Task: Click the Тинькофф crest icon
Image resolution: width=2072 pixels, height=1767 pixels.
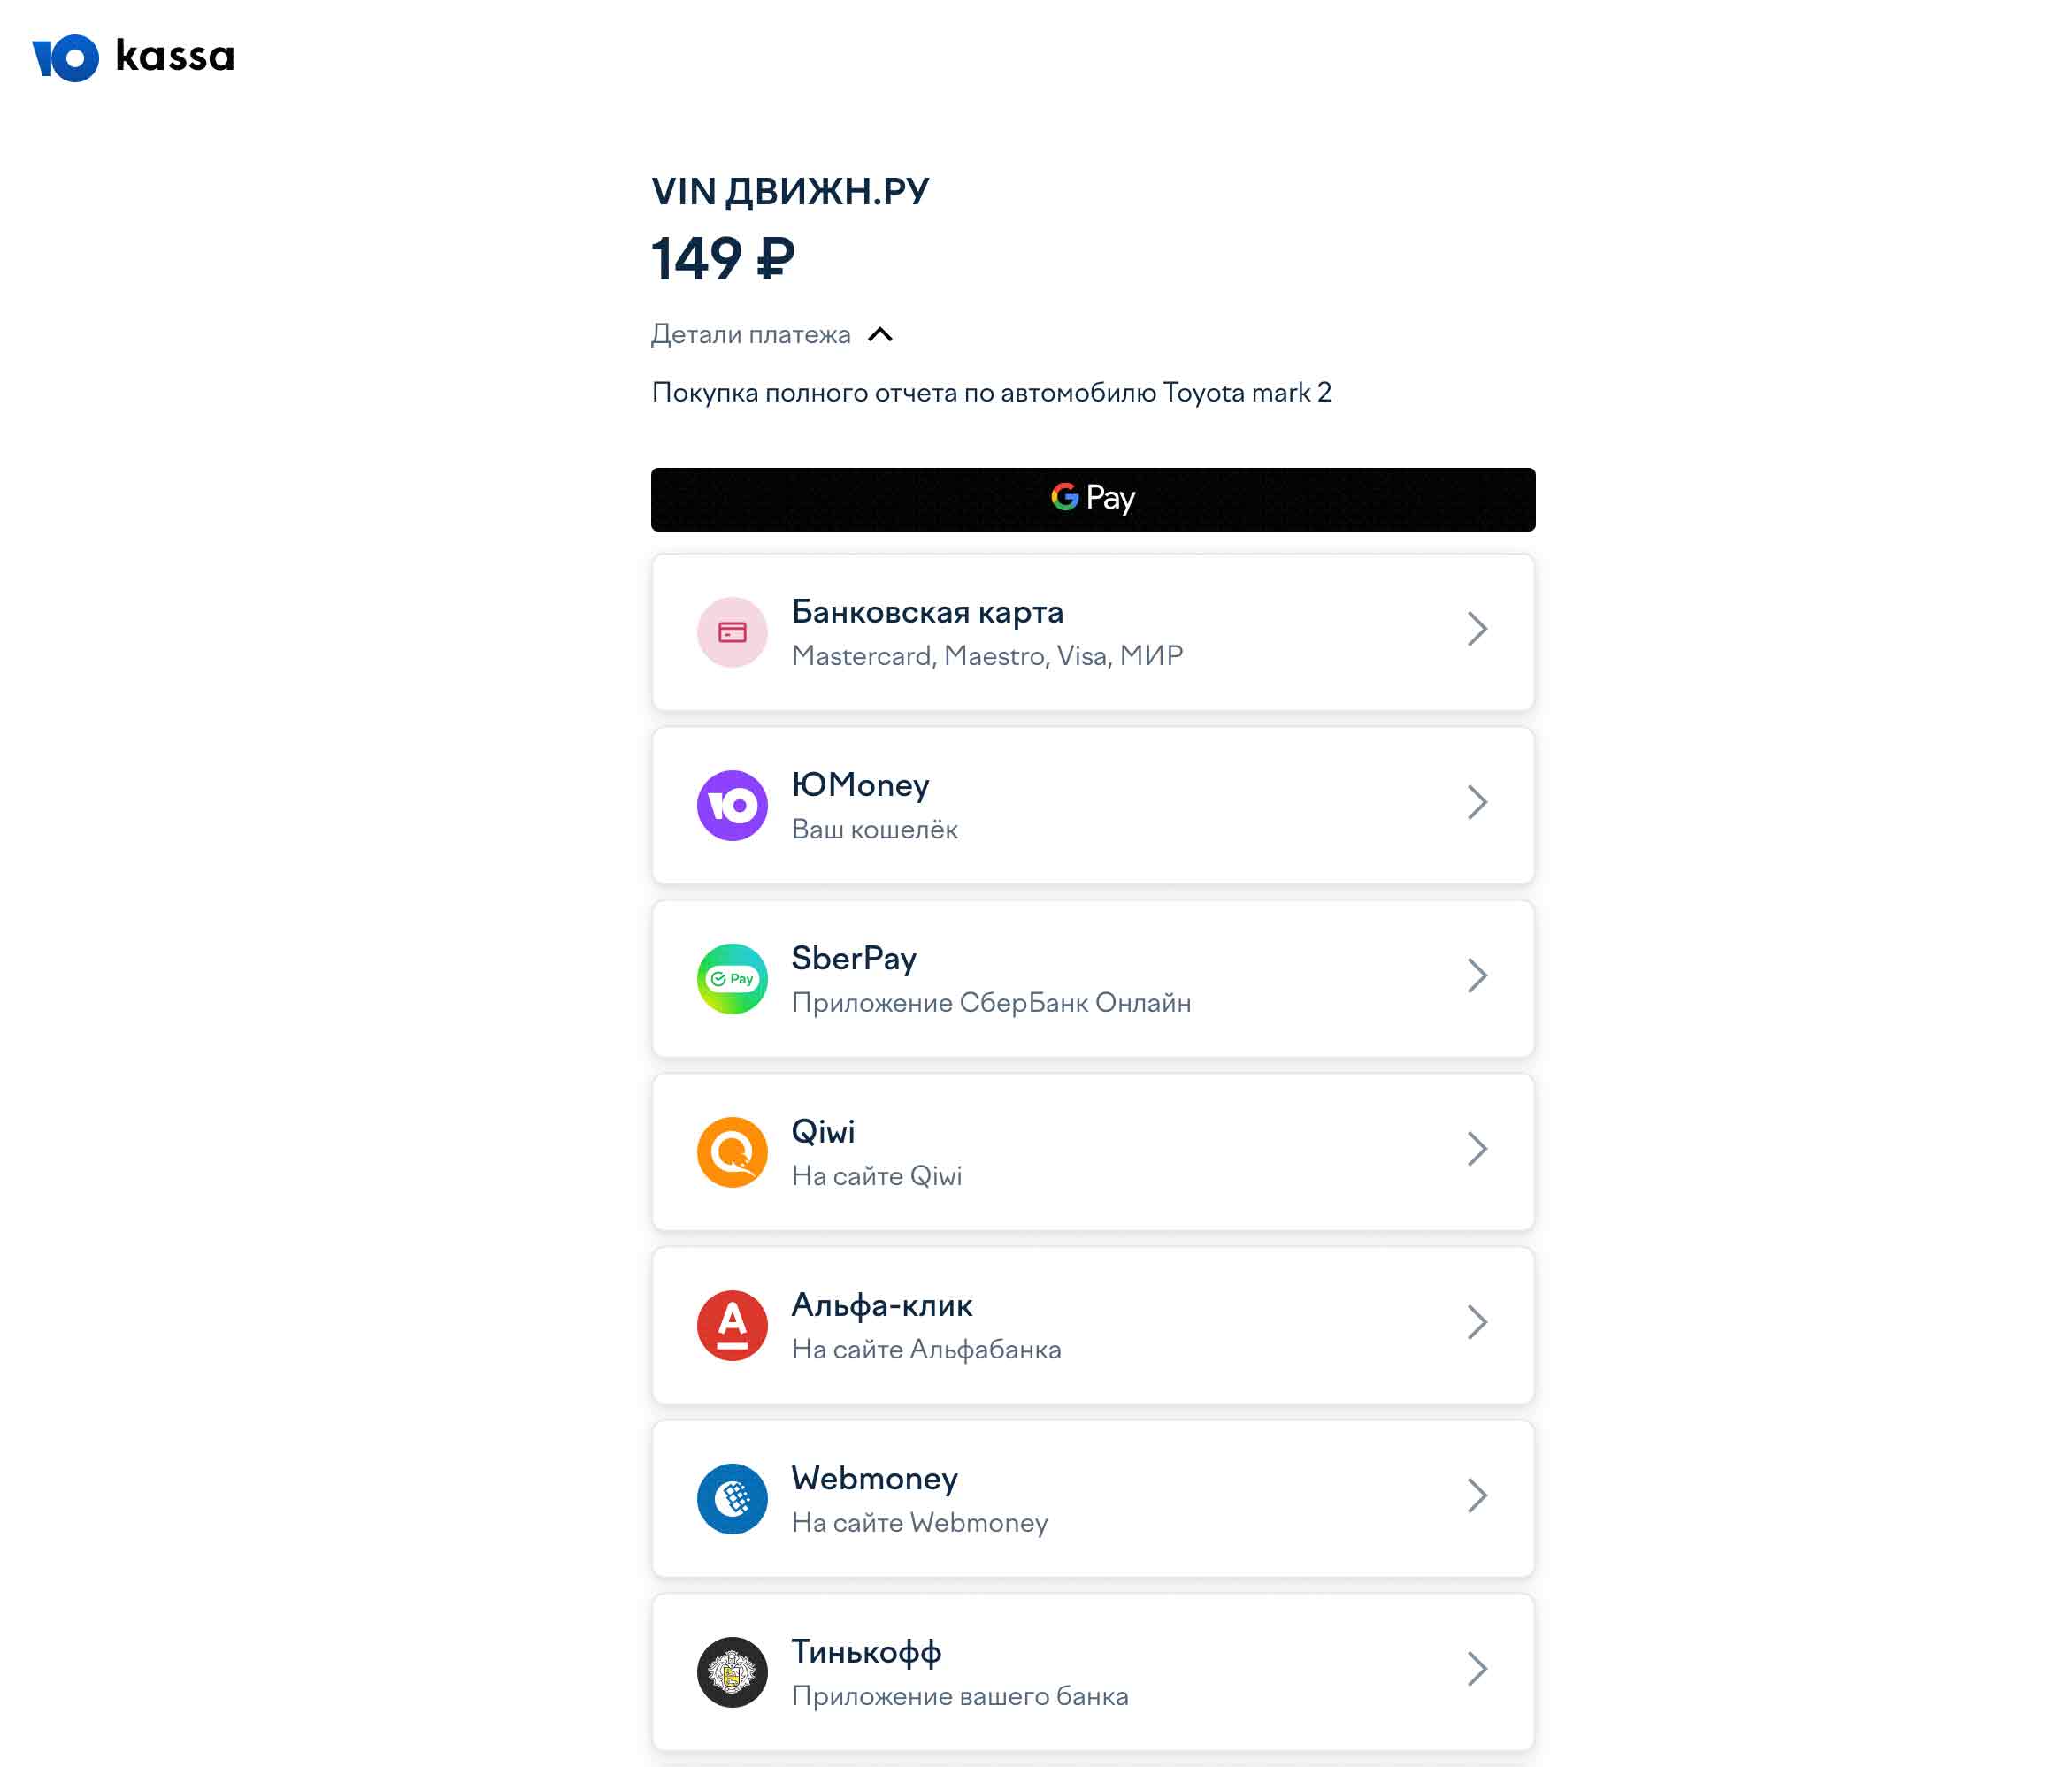Action: [732, 1672]
